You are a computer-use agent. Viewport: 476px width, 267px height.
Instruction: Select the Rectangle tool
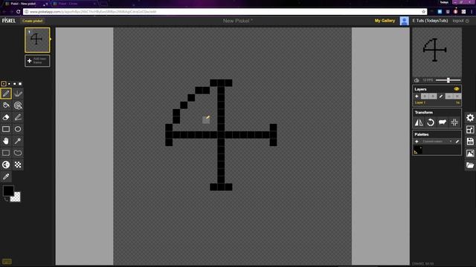(6, 129)
